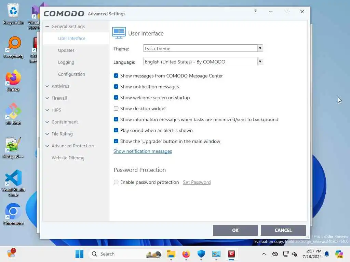This screenshot has width=350, height=262.
Task: Check Enable password protection
Action: tap(116, 182)
